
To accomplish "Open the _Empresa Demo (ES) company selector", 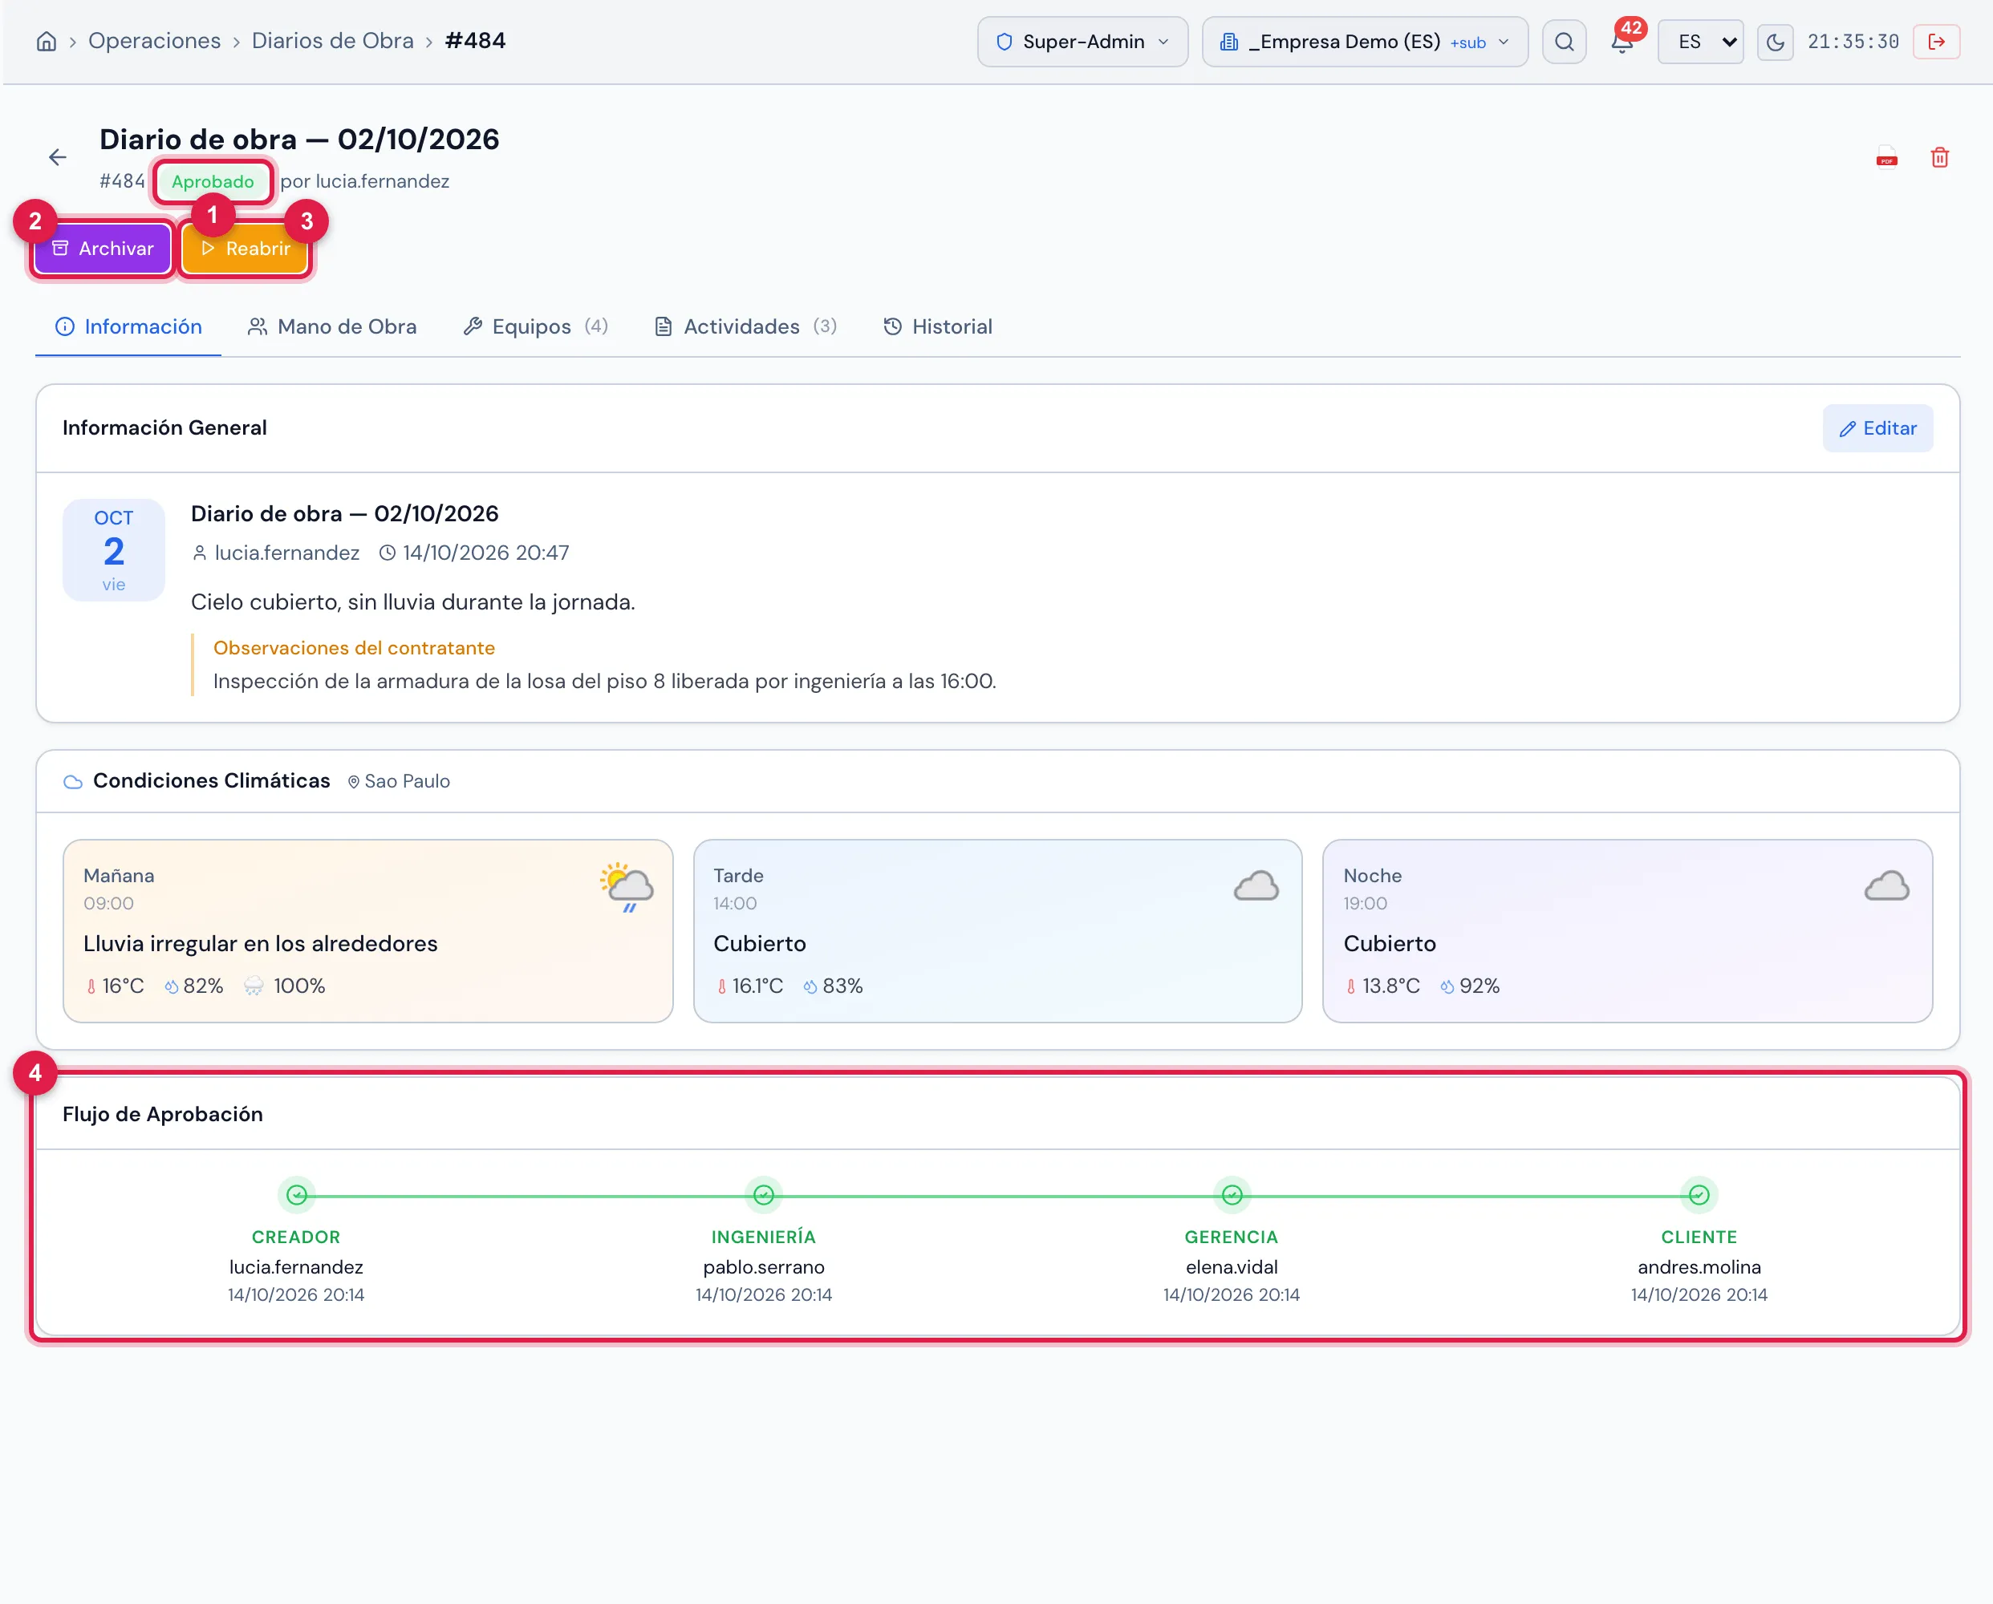I will [1365, 42].
